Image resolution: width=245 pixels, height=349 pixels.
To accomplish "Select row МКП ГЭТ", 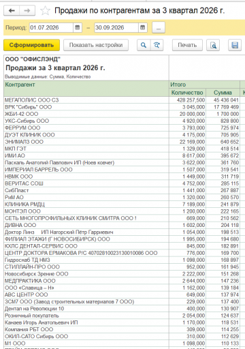I will click(86, 149).
